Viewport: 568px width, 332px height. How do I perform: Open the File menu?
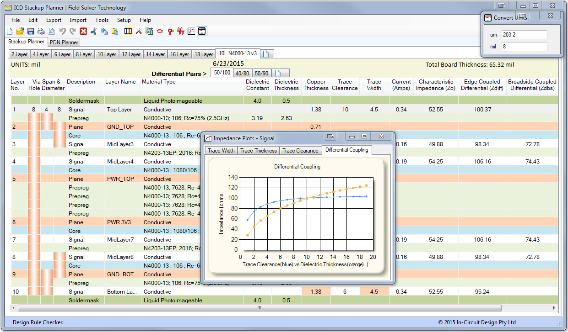[x=16, y=20]
